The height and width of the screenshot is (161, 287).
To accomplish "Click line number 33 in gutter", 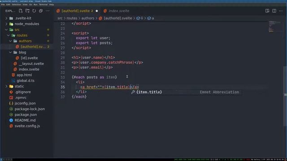I will [63, 77].
